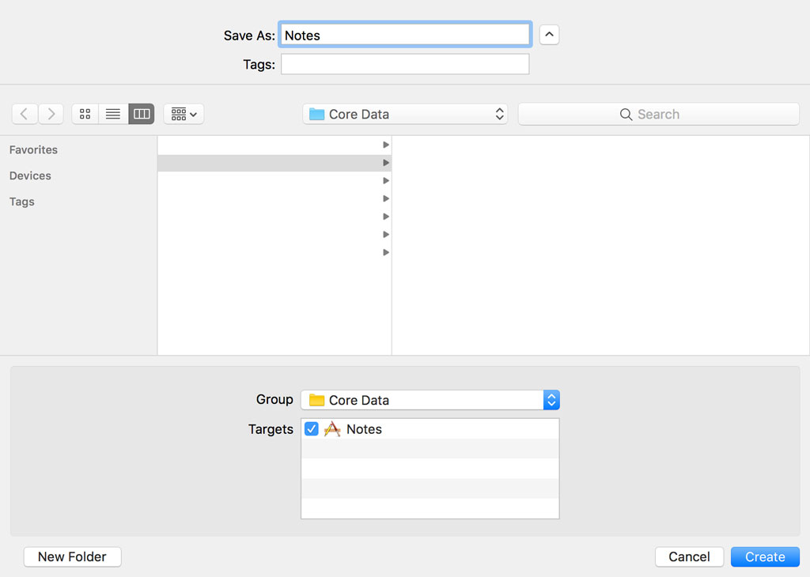Switch to icon grid view

point(84,113)
